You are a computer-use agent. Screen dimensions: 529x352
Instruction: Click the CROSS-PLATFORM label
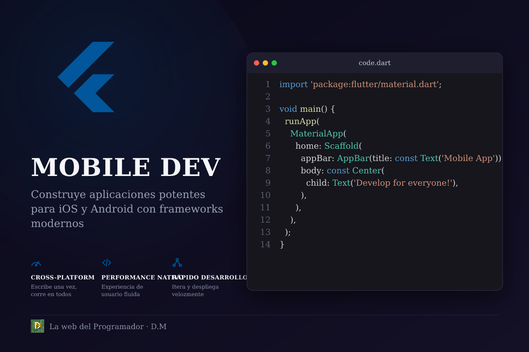63,277
